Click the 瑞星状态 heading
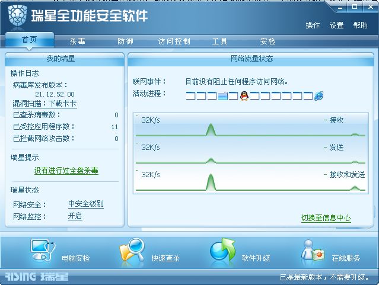The width and height of the screenshot is (379, 285). click(25, 190)
